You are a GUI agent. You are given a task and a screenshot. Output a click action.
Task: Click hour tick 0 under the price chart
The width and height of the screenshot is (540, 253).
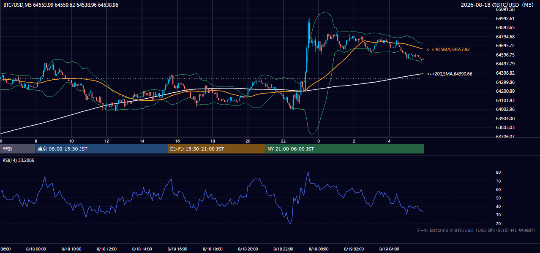pos(319,141)
